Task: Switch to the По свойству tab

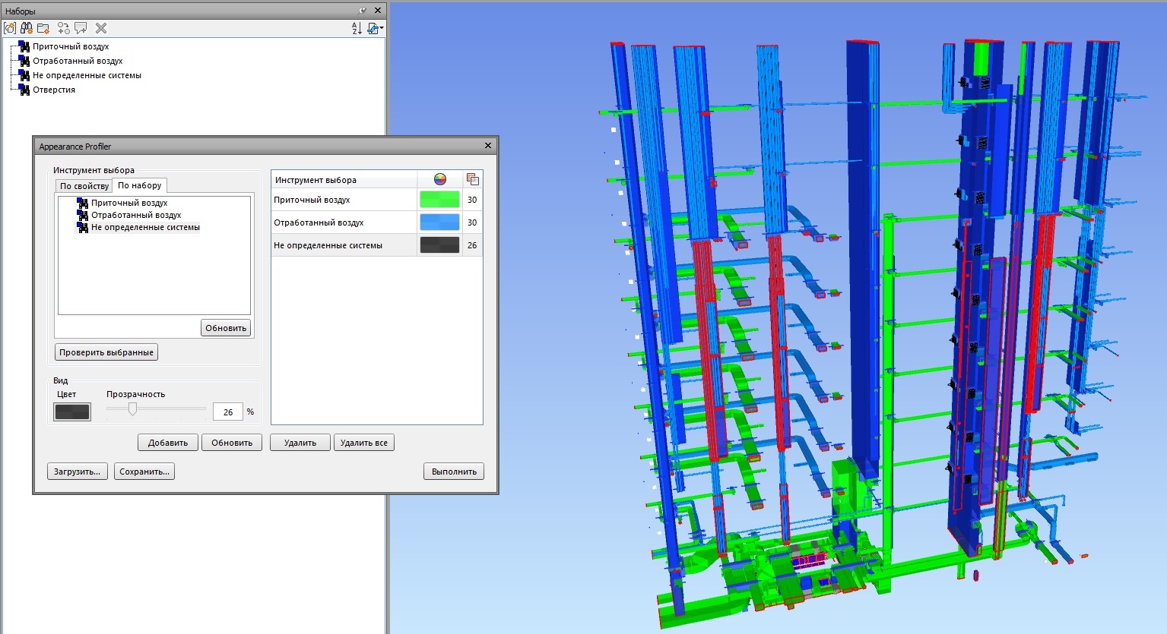Action: 84,186
